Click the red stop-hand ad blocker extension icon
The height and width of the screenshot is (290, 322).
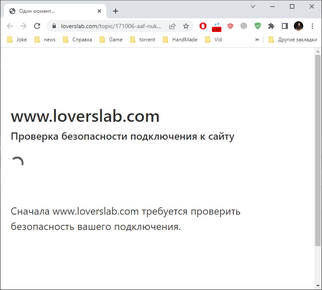pos(203,26)
